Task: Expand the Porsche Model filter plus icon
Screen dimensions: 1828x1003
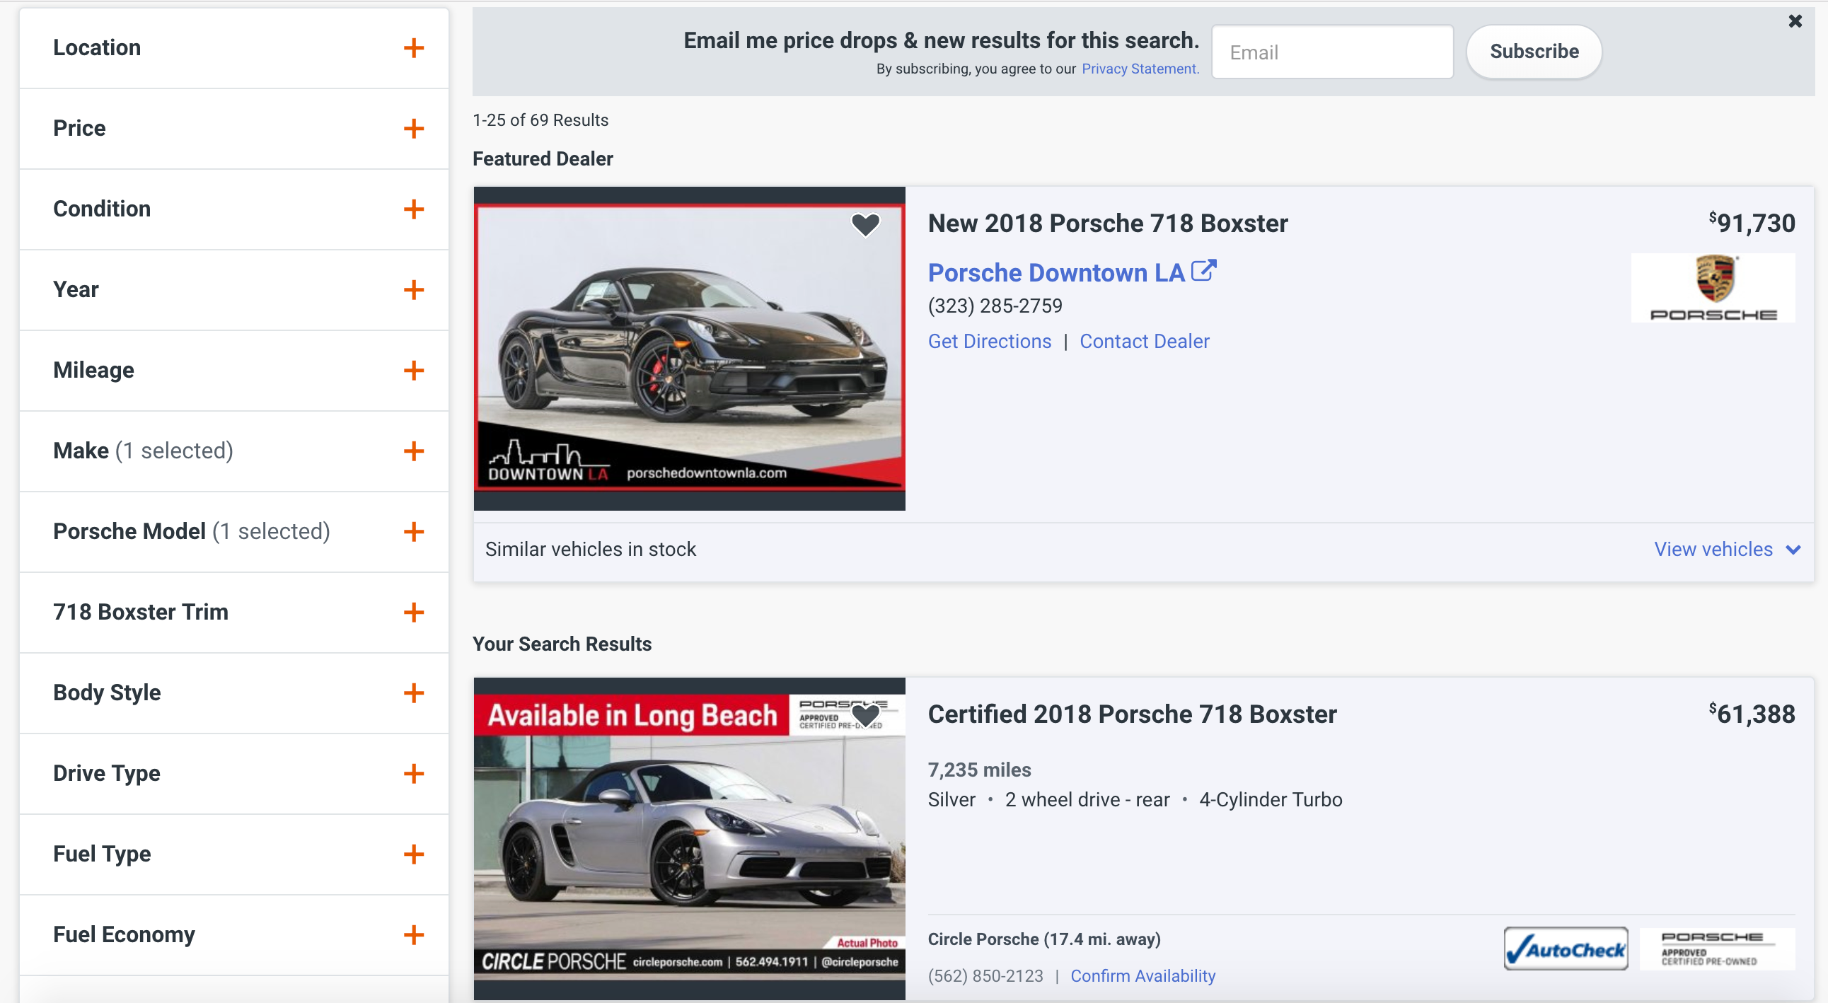Action: (x=414, y=531)
